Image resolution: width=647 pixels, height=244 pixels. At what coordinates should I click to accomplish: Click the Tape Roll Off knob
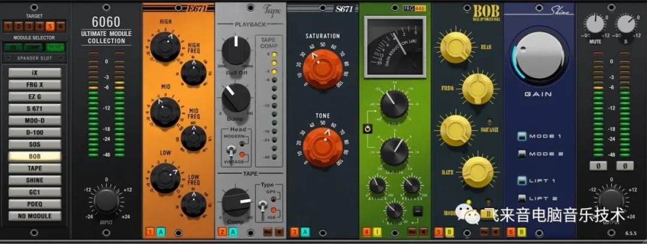pyautogui.click(x=236, y=50)
